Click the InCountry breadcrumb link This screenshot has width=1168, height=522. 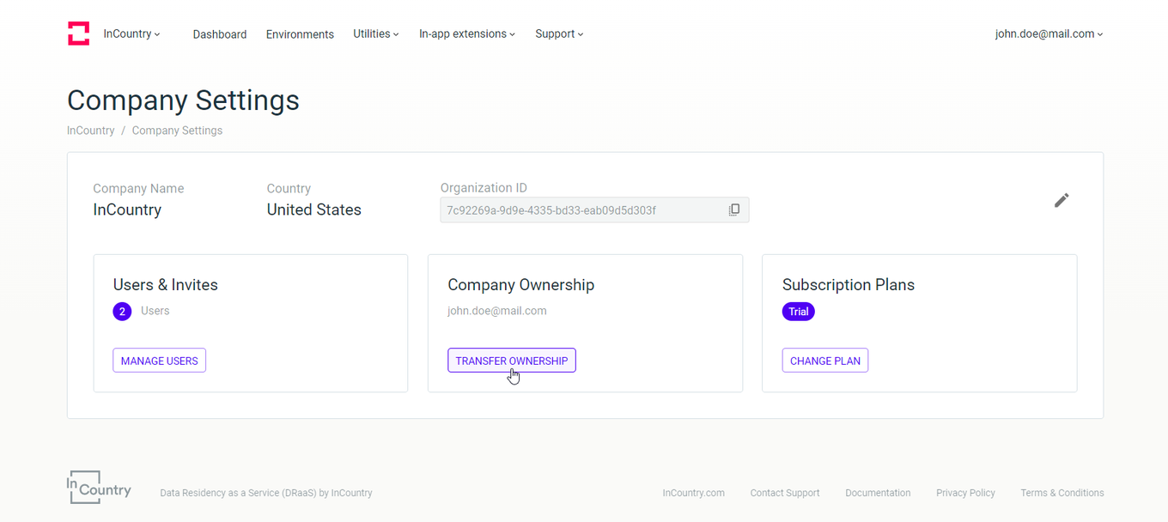click(90, 130)
